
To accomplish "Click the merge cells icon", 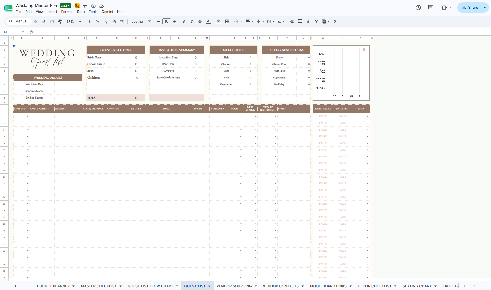I will pos(236,21).
